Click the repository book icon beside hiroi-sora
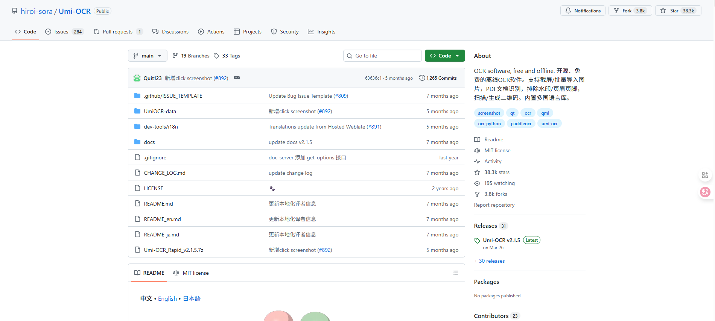 (15, 11)
